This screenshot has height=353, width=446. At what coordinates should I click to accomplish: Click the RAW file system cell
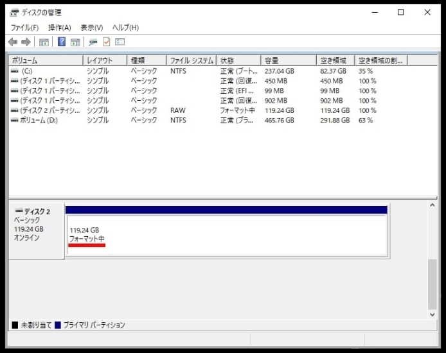[x=178, y=110]
